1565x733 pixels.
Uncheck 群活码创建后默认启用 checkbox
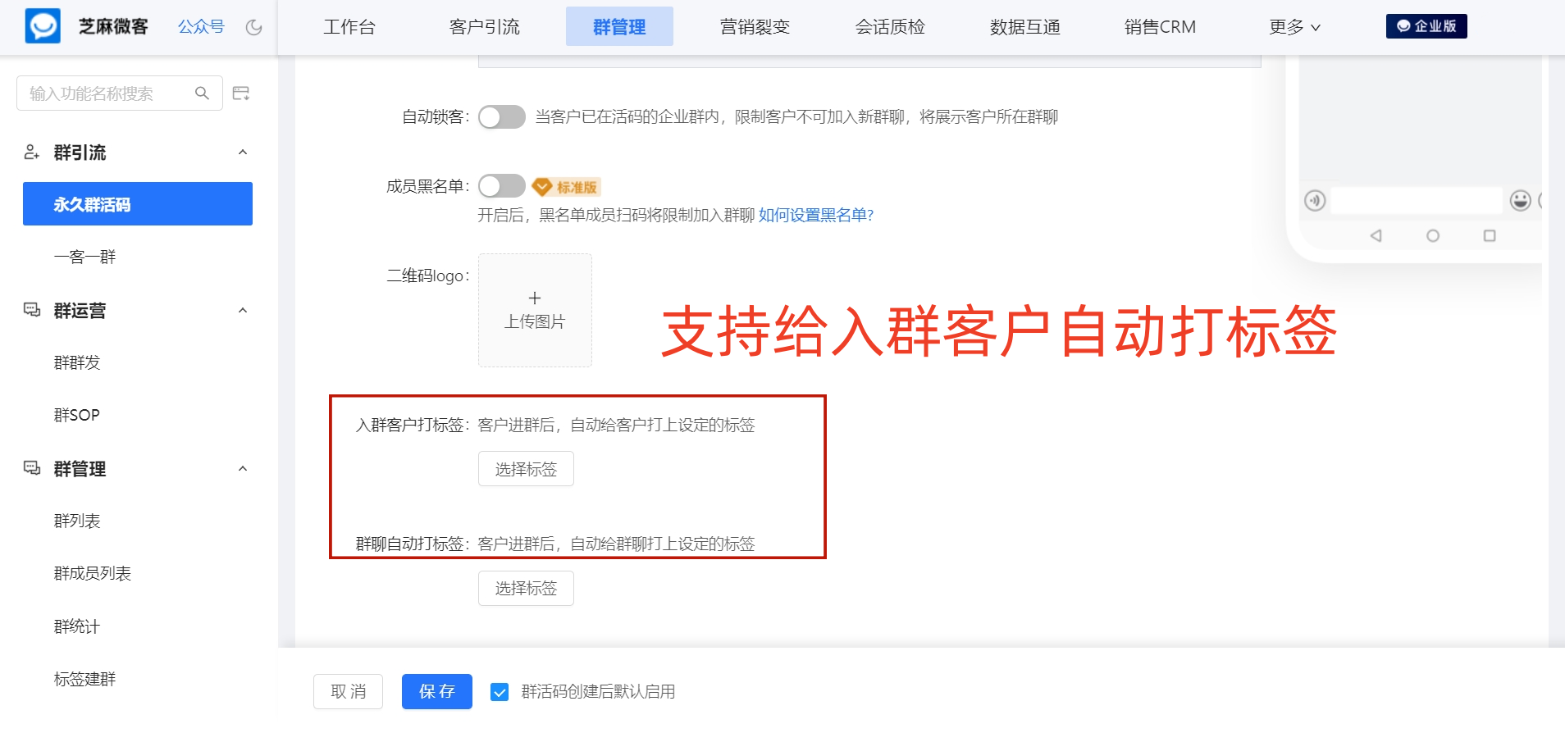[500, 692]
